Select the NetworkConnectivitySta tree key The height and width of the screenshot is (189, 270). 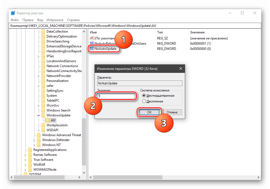click(x=64, y=71)
